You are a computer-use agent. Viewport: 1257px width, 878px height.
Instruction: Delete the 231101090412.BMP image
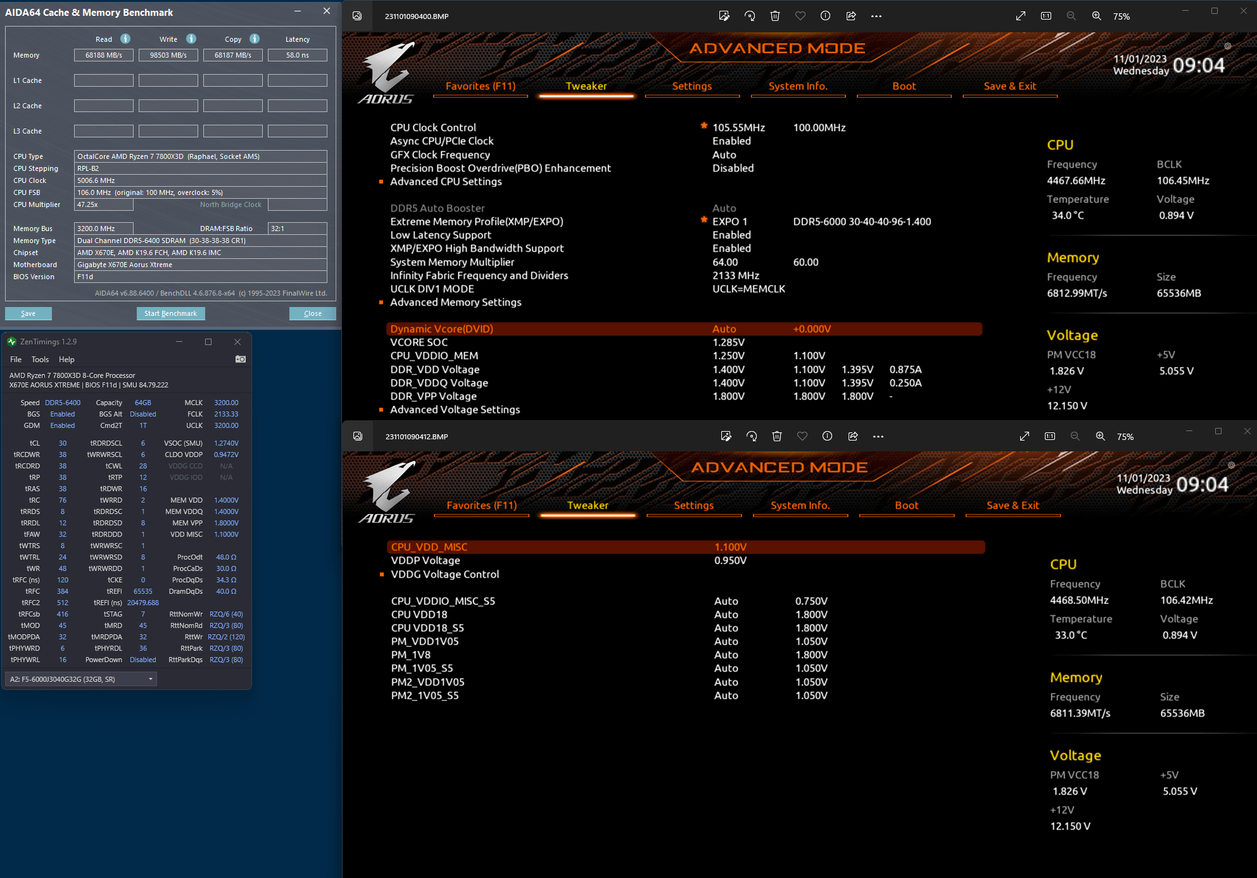click(777, 436)
